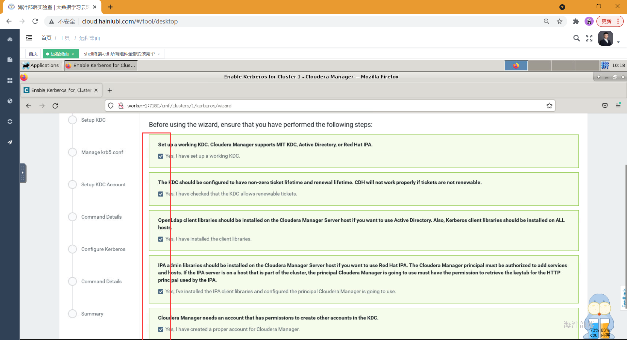The height and width of the screenshot is (340, 627).
Task: Switch to 首页 page tab
Action: (x=33, y=54)
